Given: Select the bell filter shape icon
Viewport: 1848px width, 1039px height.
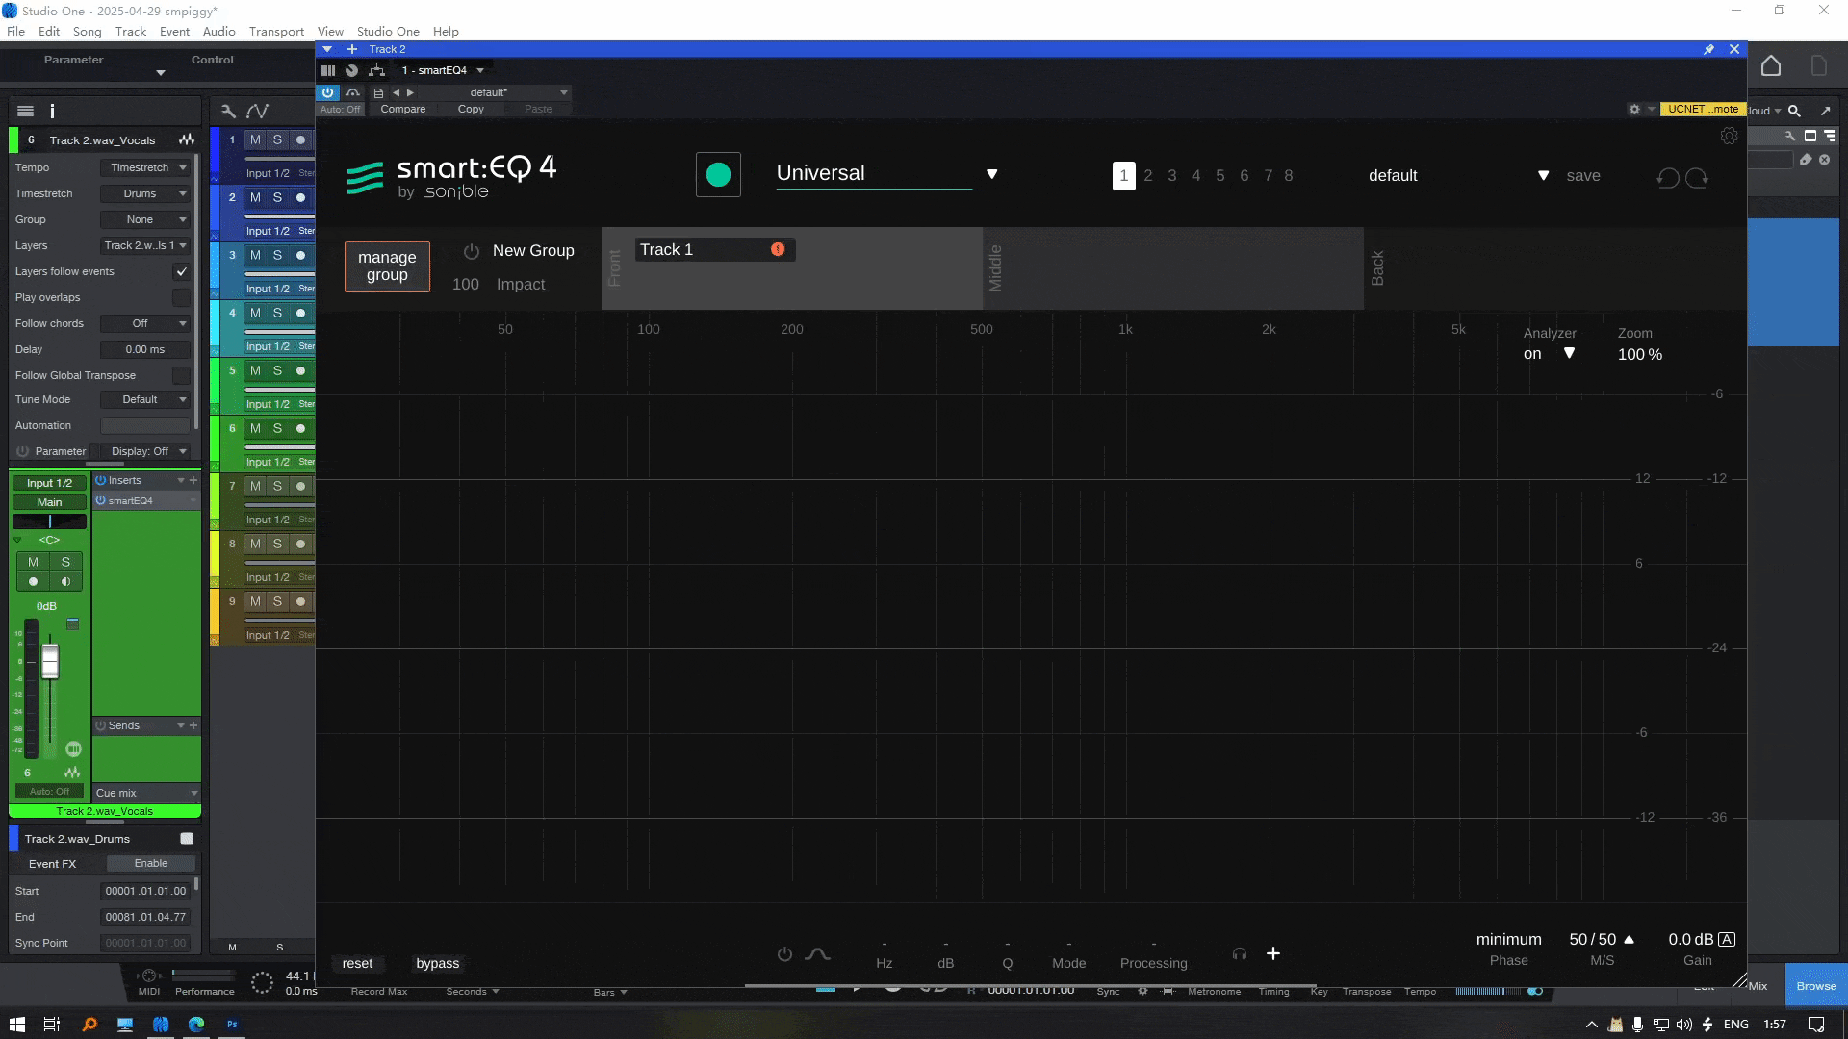Looking at the screenshot, I should pyautogui.click(x=817, y=953).
